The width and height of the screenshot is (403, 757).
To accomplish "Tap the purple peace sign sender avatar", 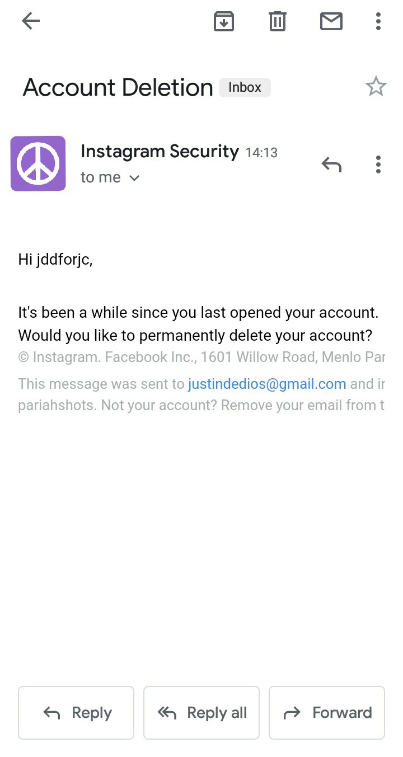I will [x=38, y=163].
